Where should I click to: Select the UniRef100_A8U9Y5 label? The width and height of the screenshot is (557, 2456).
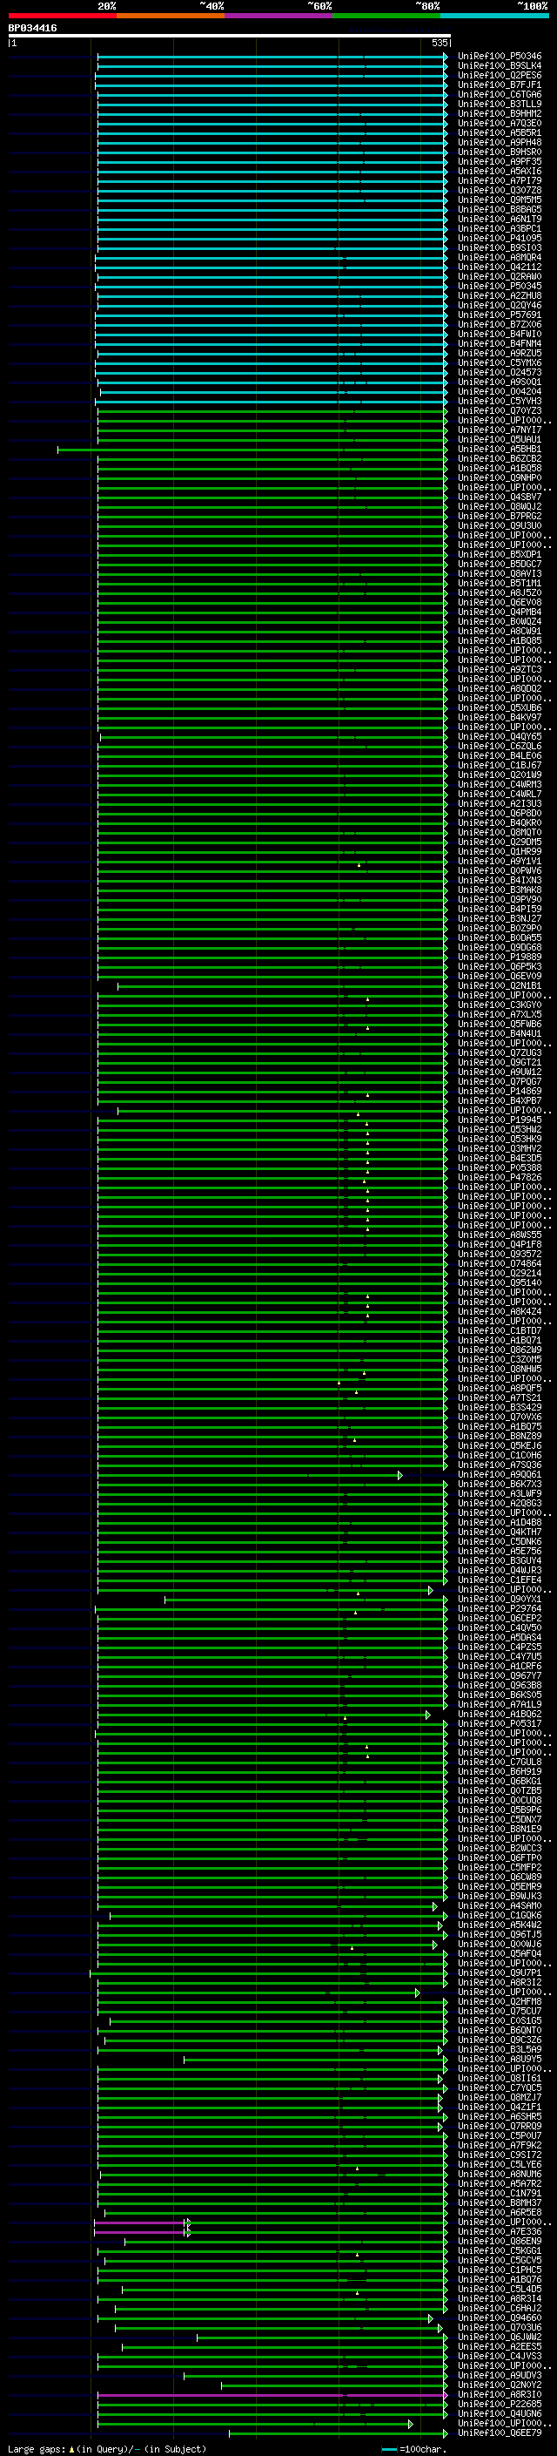pyautogui.click(x=500, y=2060)
